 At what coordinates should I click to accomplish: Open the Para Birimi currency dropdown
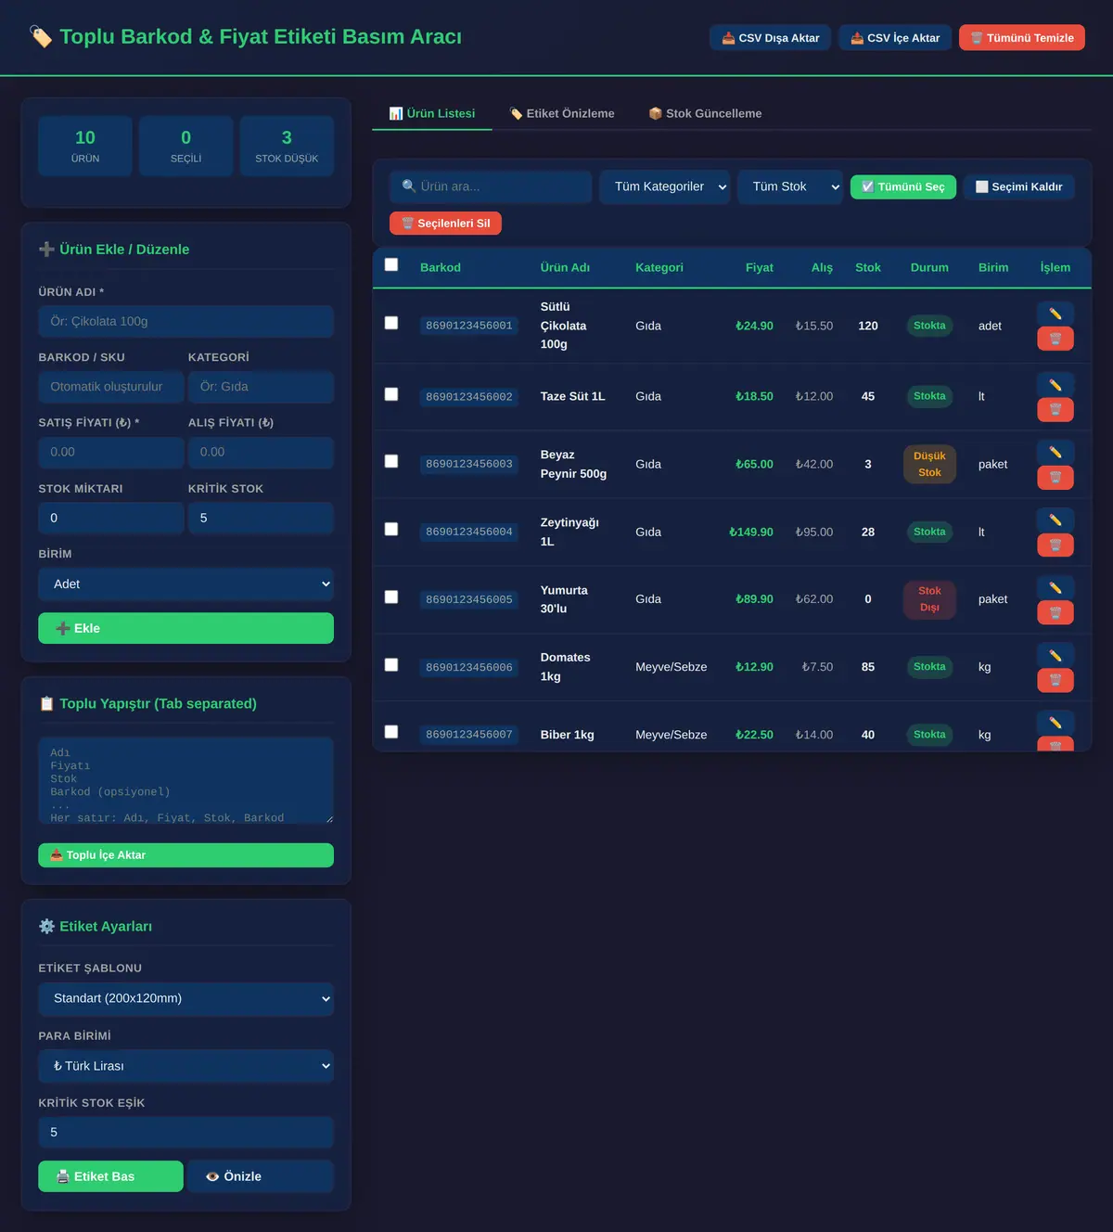tap(185, 1066)
